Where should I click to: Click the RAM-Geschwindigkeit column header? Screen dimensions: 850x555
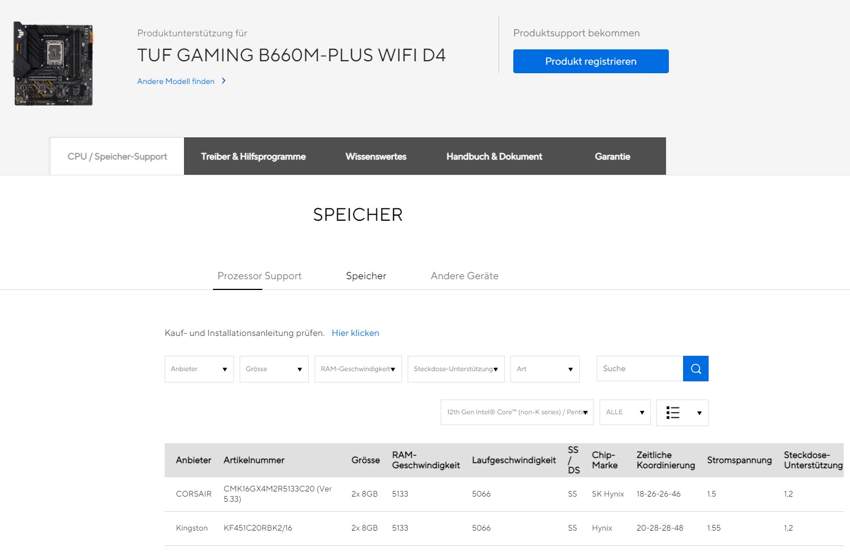pos(426,460)
